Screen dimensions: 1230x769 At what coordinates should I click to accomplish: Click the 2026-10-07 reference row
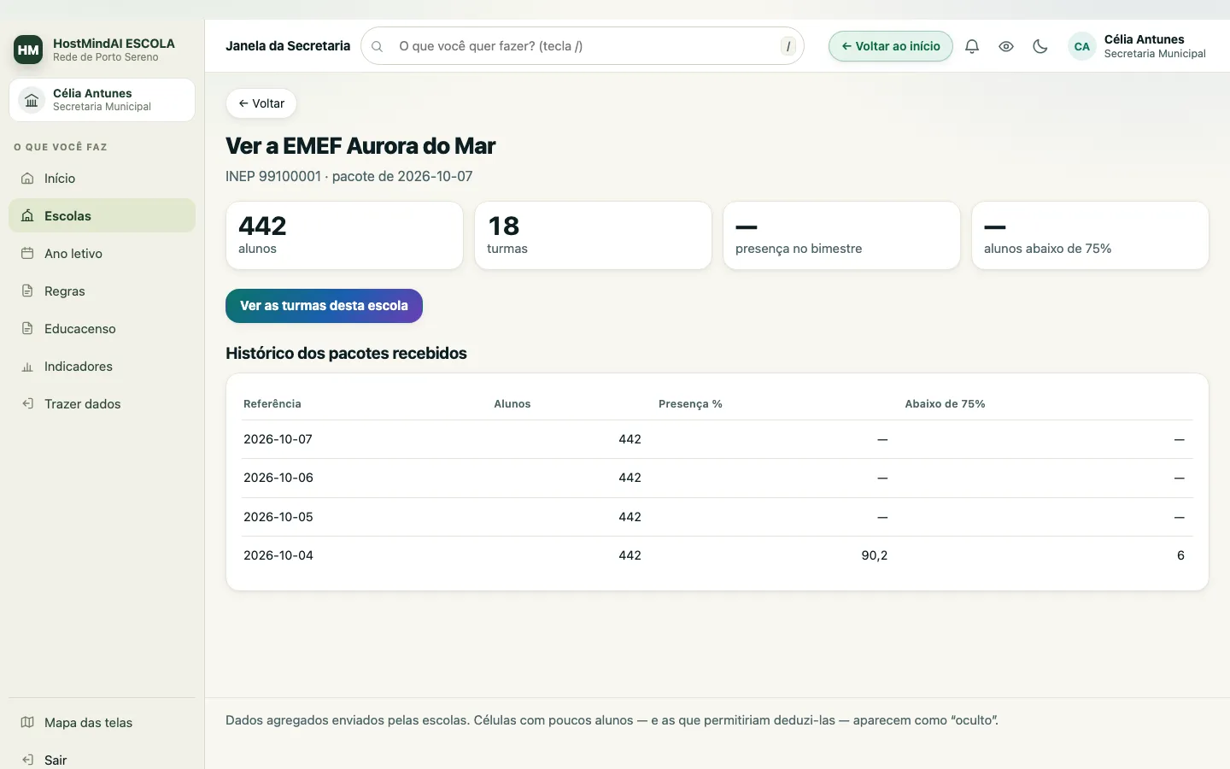[717, 439]
